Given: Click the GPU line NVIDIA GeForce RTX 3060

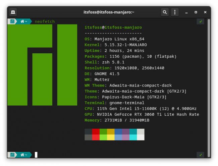Looking at the screenshot, I should [142, 114].
